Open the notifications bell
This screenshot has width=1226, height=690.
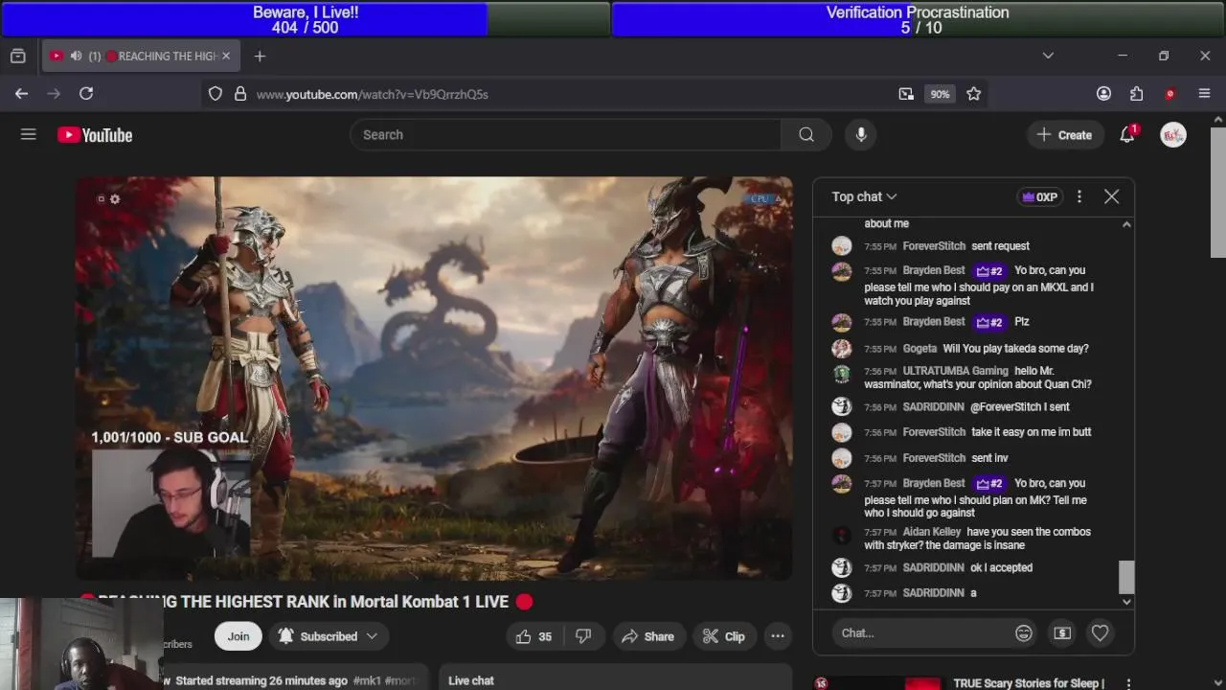pos(1127,134)
